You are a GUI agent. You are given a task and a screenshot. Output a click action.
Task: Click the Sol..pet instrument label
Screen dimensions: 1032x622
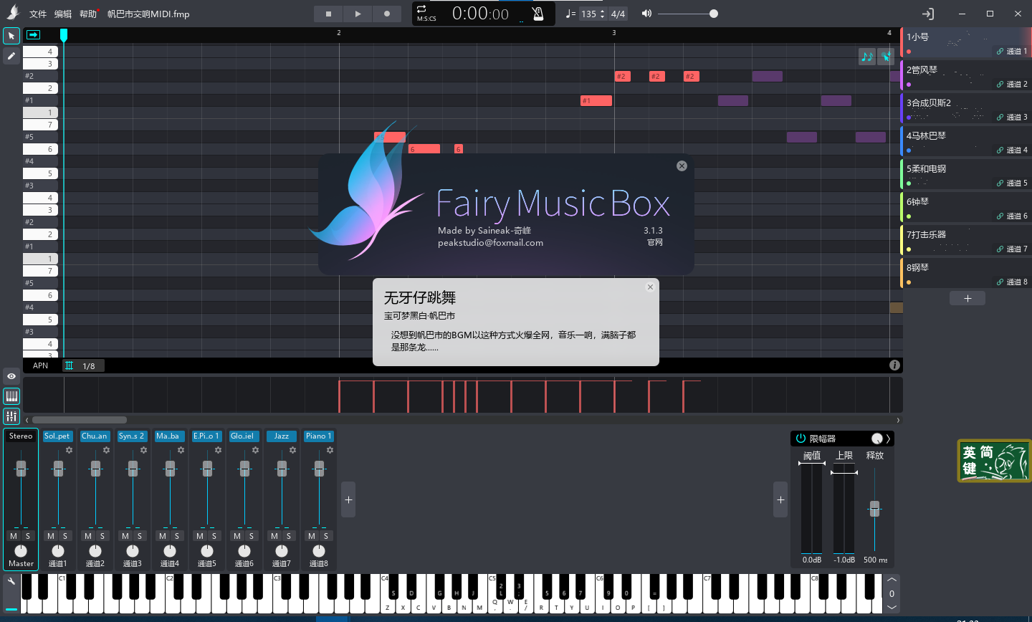pyautogui.click(x=57, y=436)
